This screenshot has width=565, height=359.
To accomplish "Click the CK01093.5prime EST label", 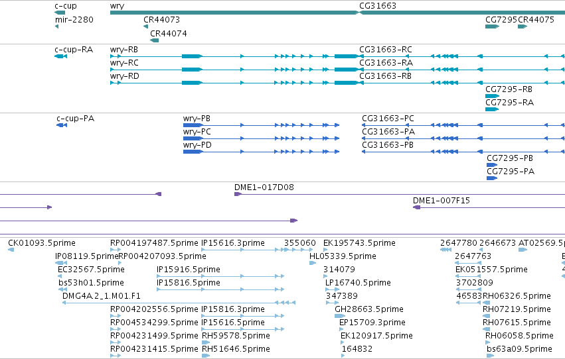I will point(42,243).
